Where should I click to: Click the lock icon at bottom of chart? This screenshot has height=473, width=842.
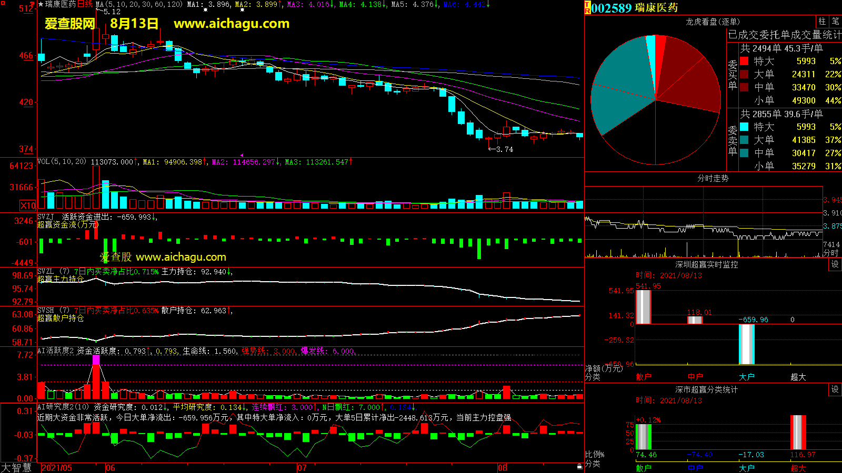click(x=579, y=466)
